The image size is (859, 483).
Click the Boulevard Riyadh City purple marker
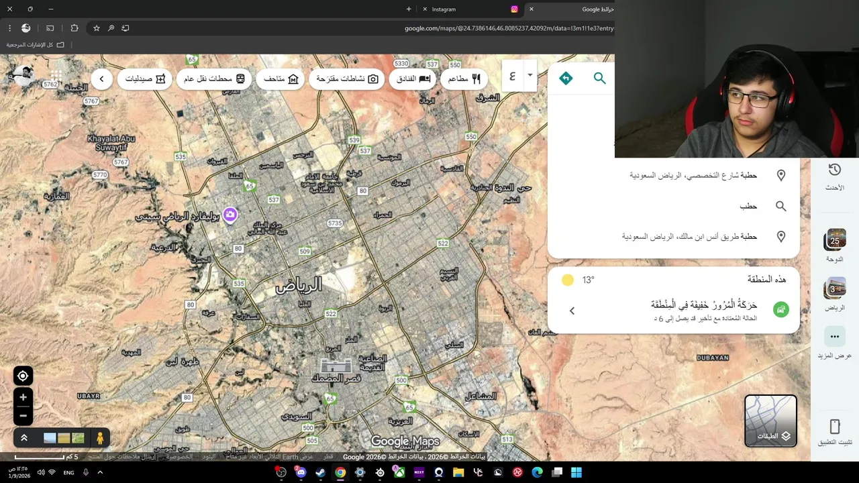230,215
